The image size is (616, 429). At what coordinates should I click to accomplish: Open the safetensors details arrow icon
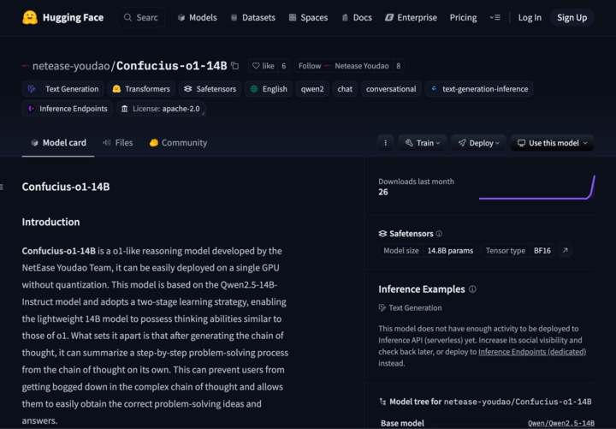(565, 251)
